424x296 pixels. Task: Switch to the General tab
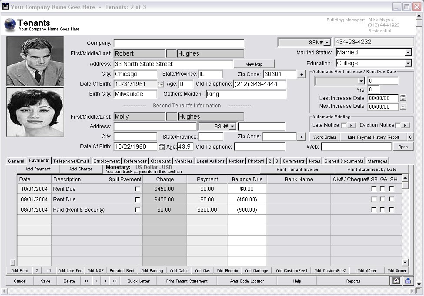pos(16,161)
